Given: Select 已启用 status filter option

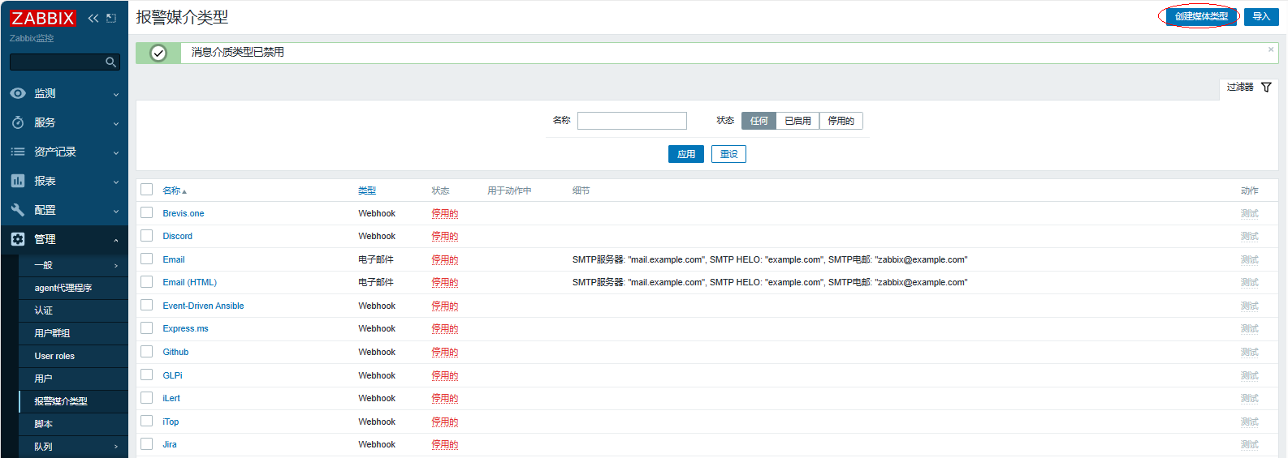Looking at the screenshot, I should tap(797, 121).
